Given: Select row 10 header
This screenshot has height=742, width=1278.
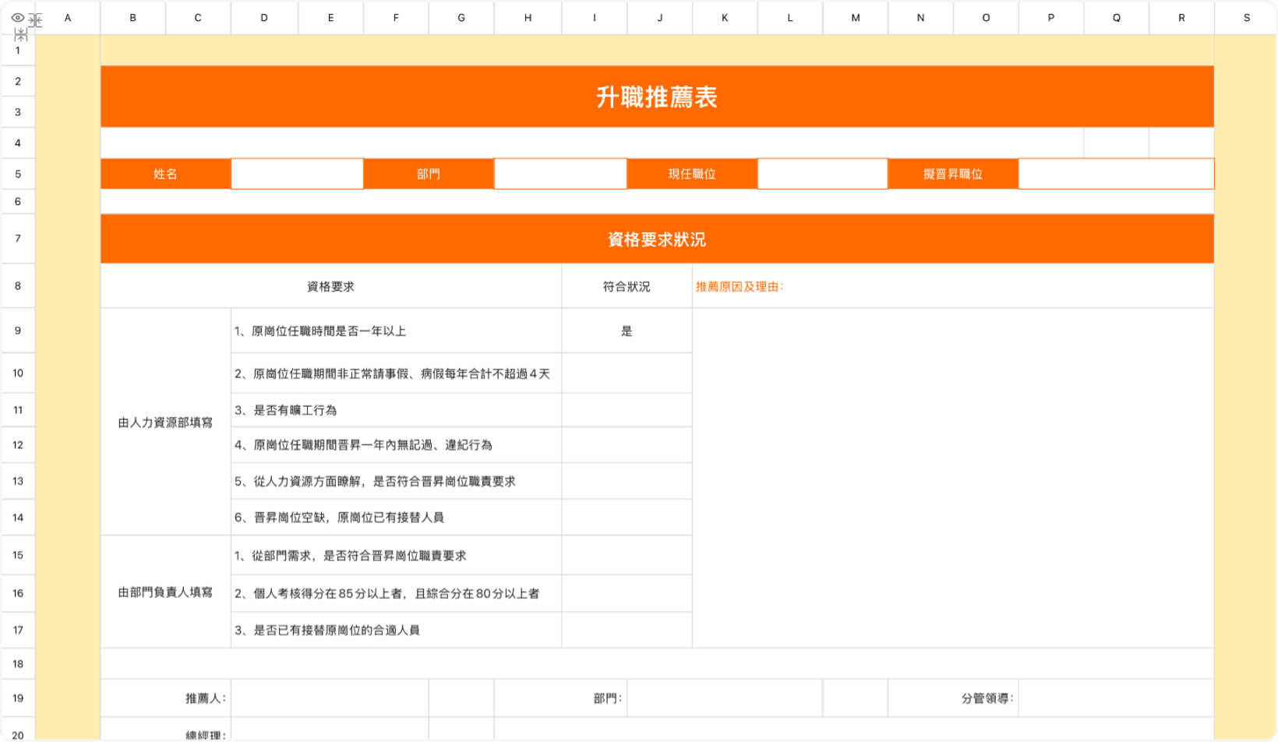Looking at the screenshot, I should [18, 373].
